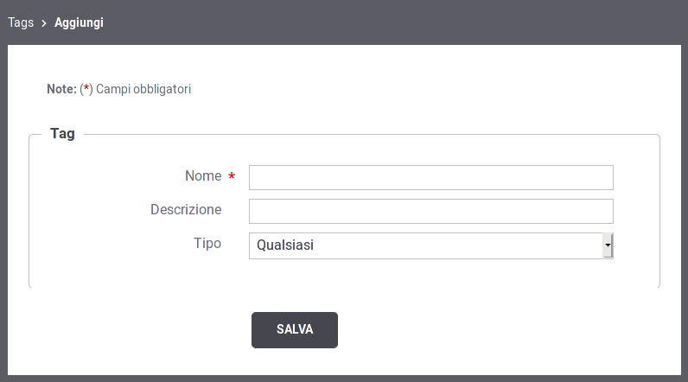Click the red asterisk beside Nome

click(x=232, y=176)
